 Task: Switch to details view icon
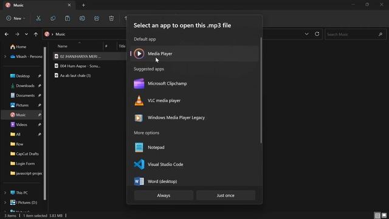(377, 215)
